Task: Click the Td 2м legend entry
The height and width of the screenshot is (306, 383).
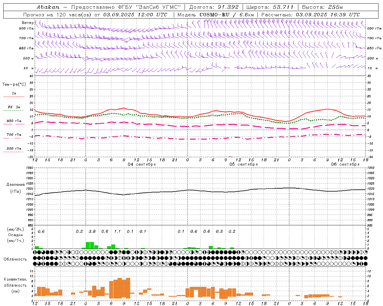Action: coord(14,107)
